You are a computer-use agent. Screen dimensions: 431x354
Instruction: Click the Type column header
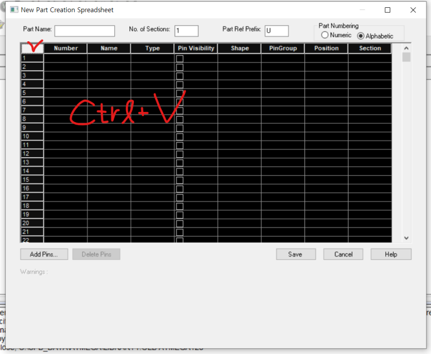click(152, 49)
